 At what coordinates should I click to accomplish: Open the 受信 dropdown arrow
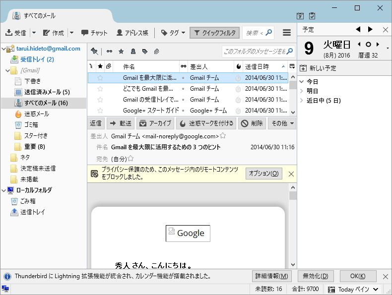pyautogui.click(x=34, y=33)
